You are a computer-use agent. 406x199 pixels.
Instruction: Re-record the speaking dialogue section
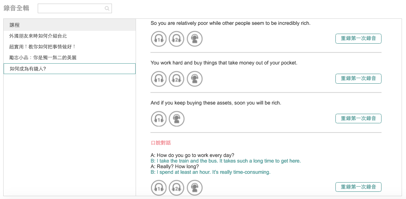[x=358, y=187]
